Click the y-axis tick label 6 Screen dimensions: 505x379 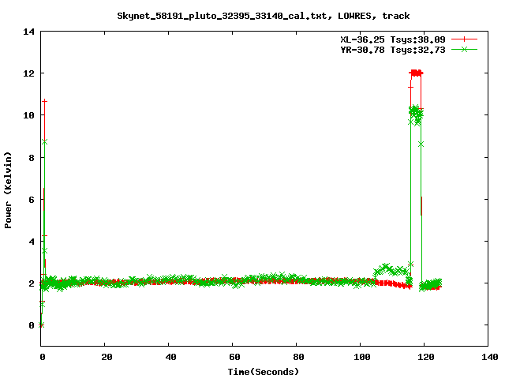click(32, 200)
